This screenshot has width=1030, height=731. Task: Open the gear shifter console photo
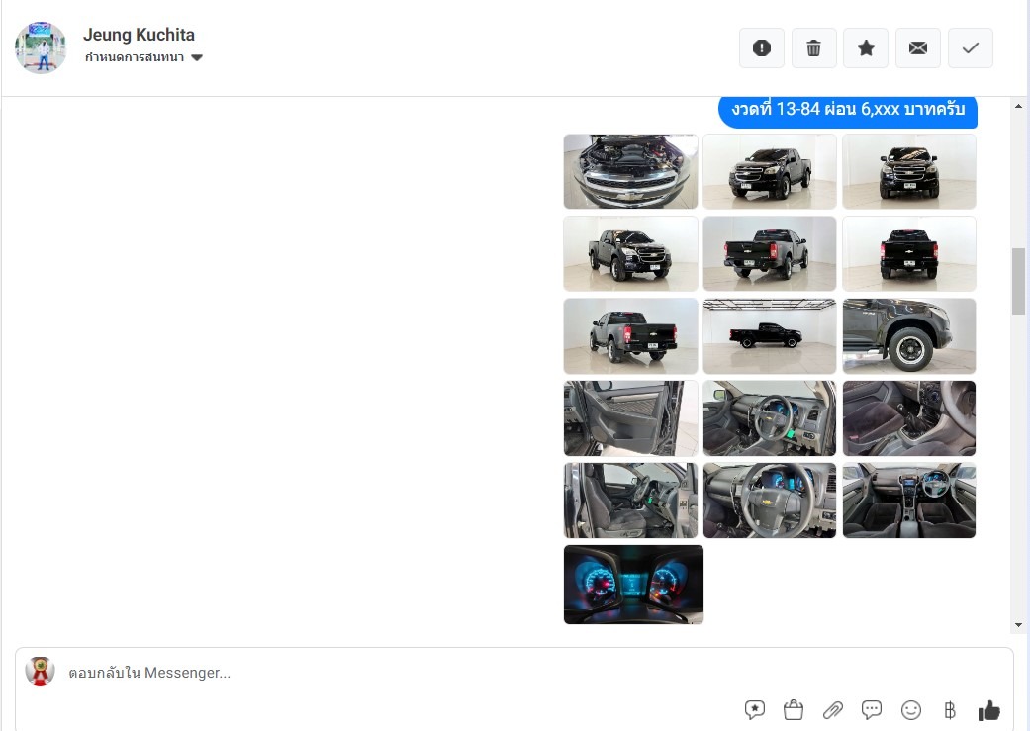click(x=909, y=418)
